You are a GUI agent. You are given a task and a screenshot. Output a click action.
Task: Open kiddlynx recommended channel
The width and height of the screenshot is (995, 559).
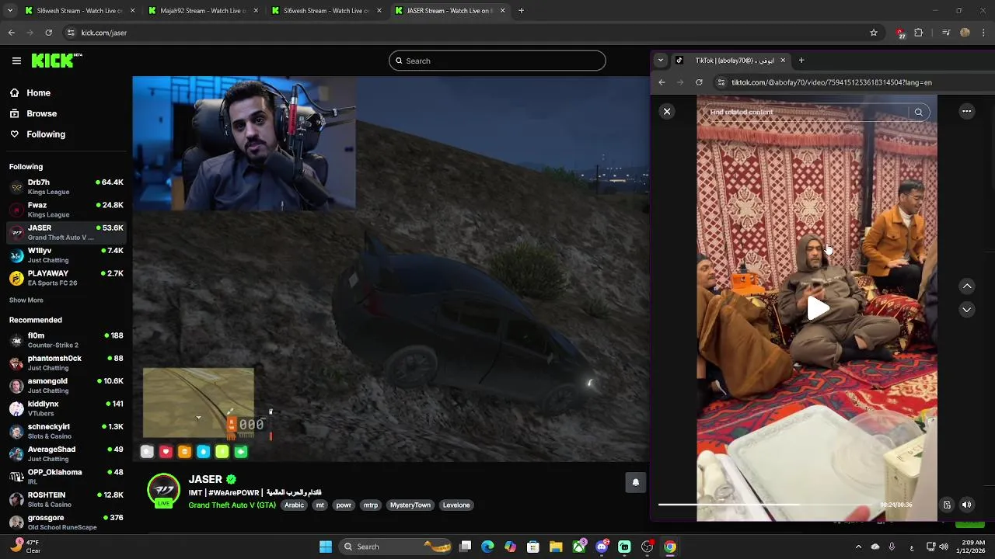coord(66,408)
